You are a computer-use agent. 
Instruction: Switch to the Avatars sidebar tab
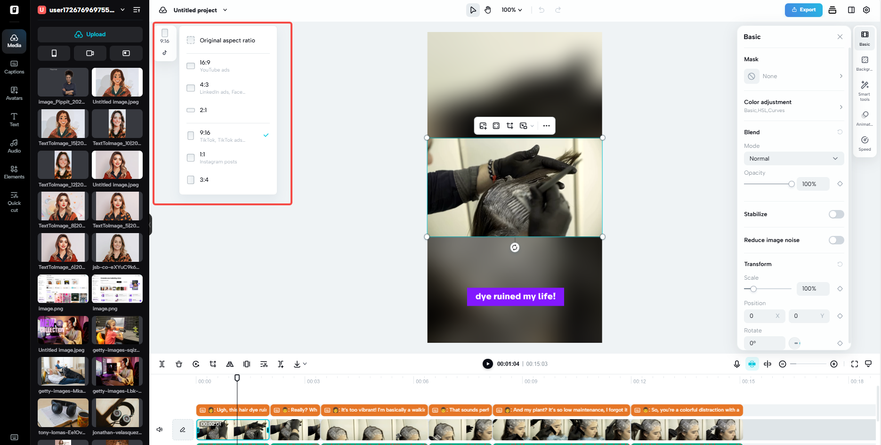[x=14, y=93]
